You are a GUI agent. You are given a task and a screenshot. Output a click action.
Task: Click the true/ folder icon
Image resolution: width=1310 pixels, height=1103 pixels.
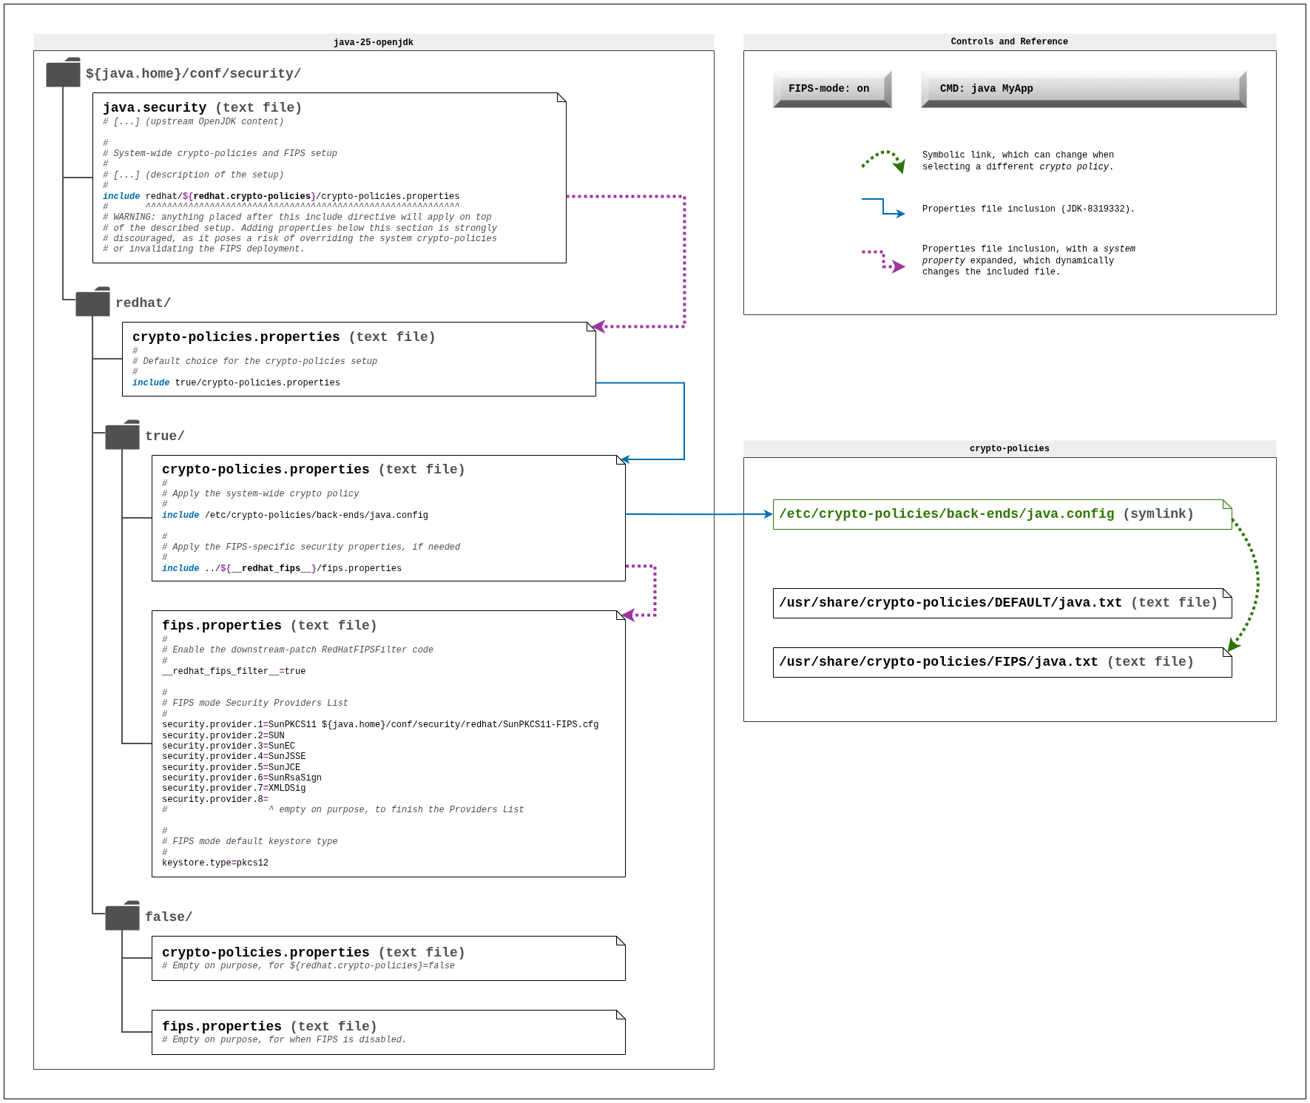122,435
